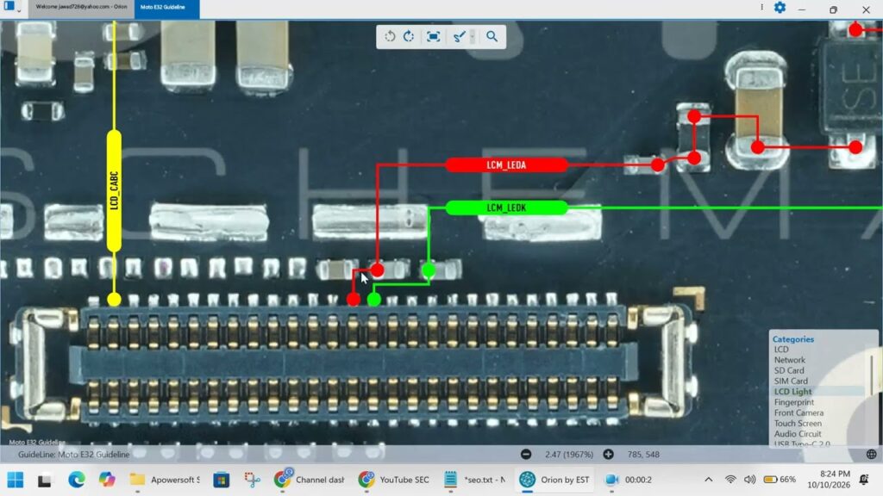The width and height of the screenshot is (883, 496).
Task: Click the globe icon in status bar
Action: click(x=871, y=455)
